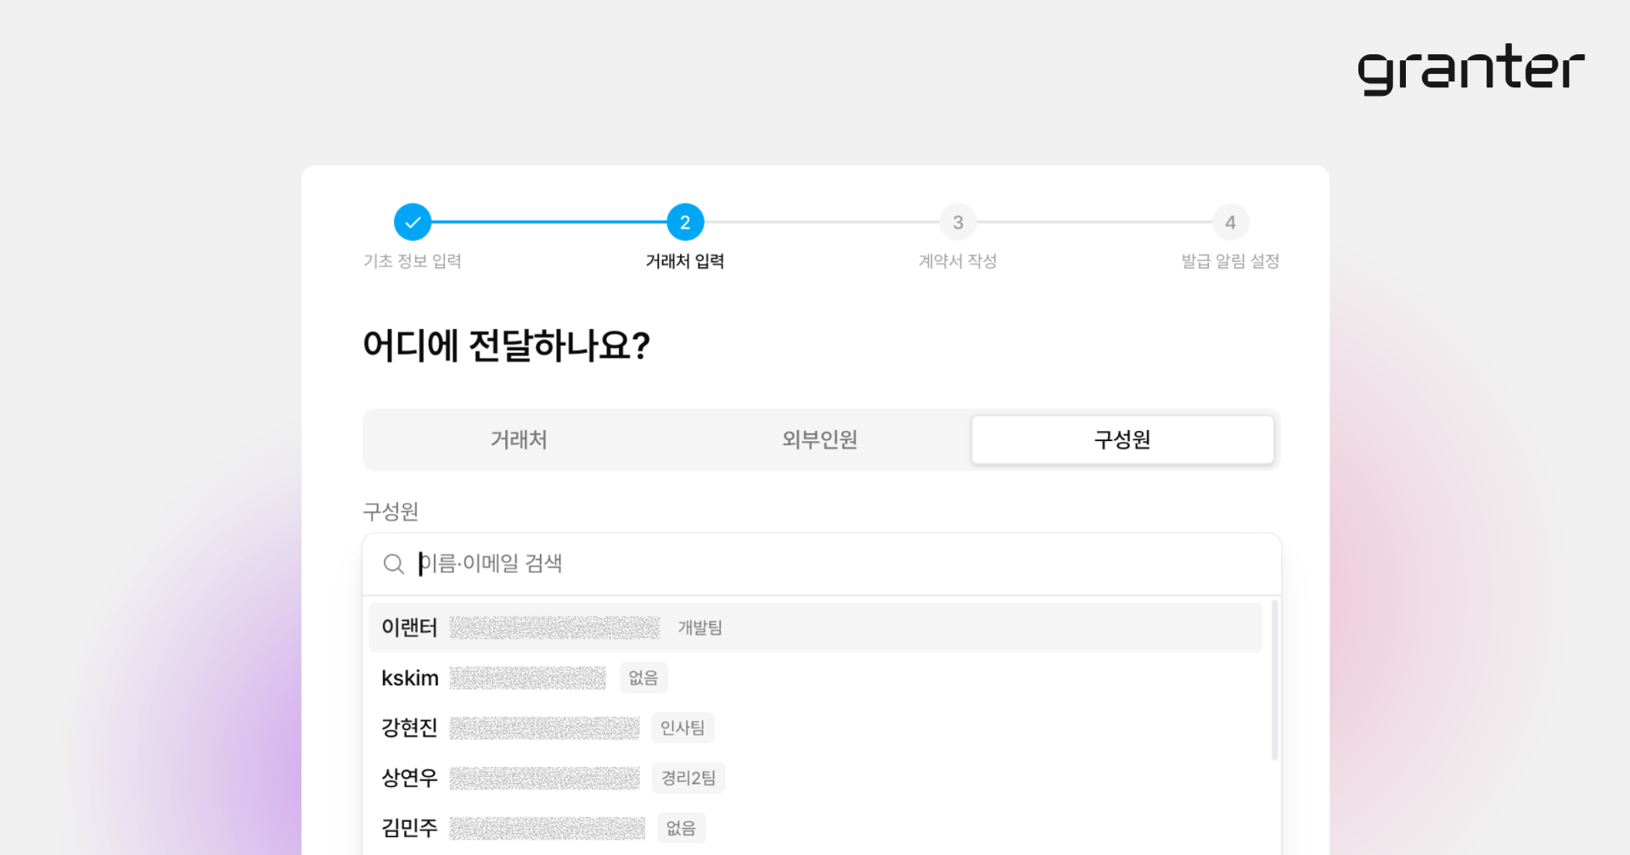Click the 경리2팀 team tag
This screenshot has height=855, width=1630.
689,778
